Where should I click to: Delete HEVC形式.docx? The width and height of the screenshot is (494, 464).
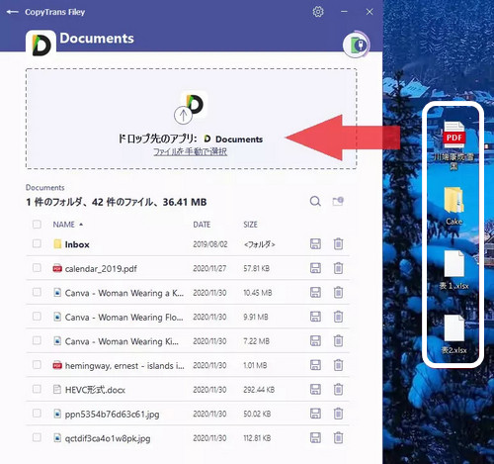pyautogui.click(x=338, y=390)
